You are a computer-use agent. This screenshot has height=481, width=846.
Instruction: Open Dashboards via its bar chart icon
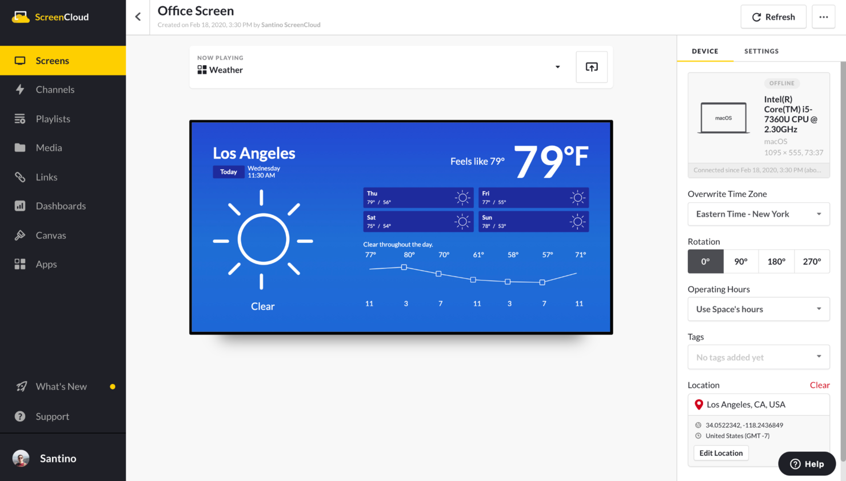pyautogui.click(x=20, y=206)
